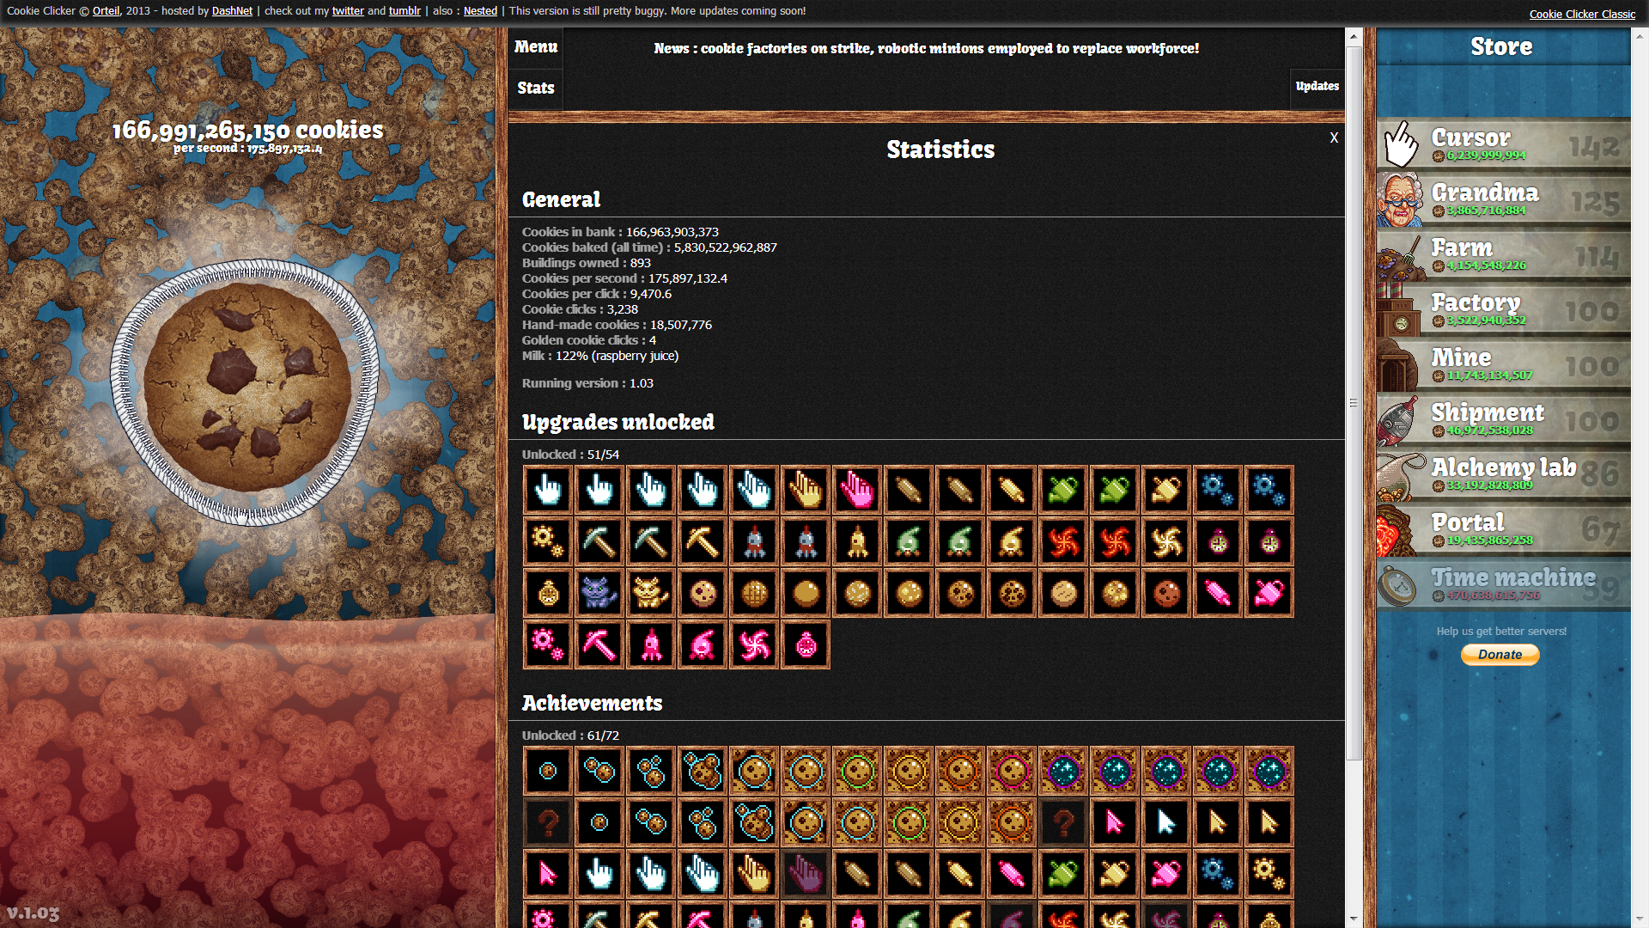The height and width of the screenshot is (928, 1649).
Task: Click the scrollbar down arrow in statistics
Action: point(1354,919)
